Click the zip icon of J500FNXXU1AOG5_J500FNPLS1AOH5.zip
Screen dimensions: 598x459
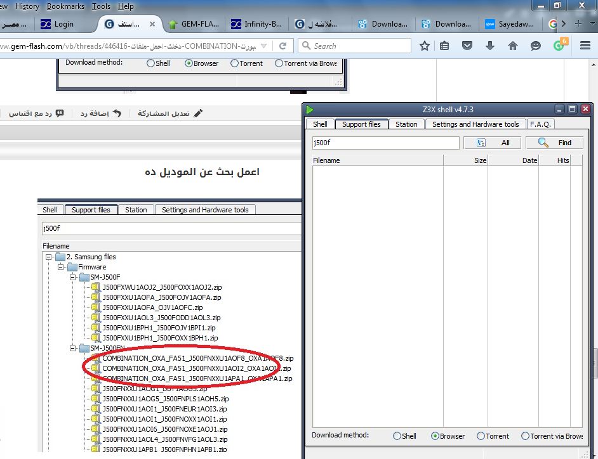(x=96, y=398)
